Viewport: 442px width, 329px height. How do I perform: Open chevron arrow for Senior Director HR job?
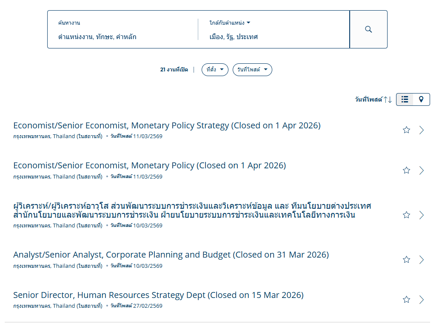[422, 300]
